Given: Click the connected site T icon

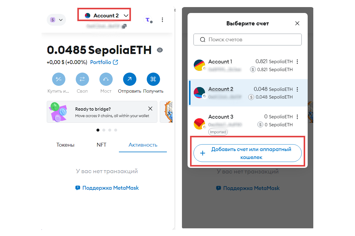Looking at the screenshot, I should point(148,20).
